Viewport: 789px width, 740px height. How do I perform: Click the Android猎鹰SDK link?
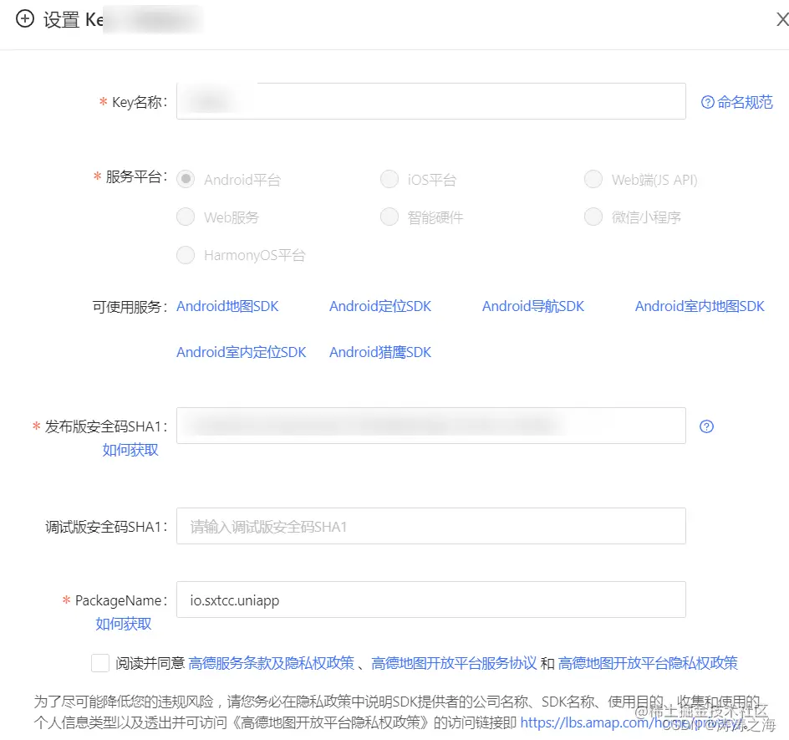(379, 352)
